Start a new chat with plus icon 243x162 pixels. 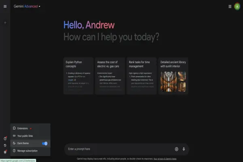[x=5, y=22]
